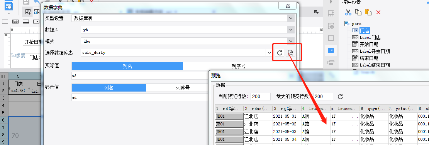The image size is (429, 145).
Task: Click the '2. mdmc' column header
Action: 258,109
